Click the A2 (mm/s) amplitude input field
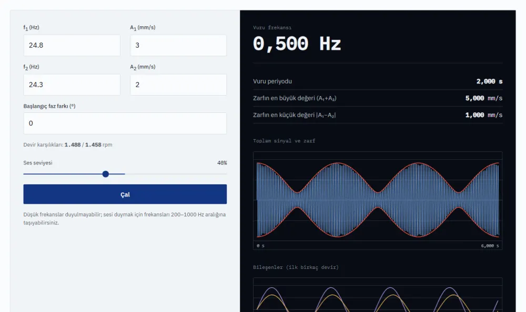 [178, 85]
